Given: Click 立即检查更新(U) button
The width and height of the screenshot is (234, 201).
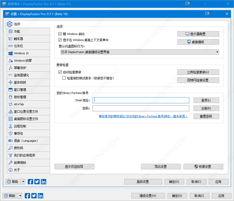Looking at the screenshot, I should tap(198, 72).
